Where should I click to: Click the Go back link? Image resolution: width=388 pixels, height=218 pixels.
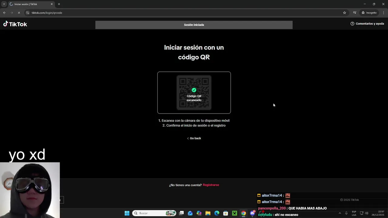(194, 138)
